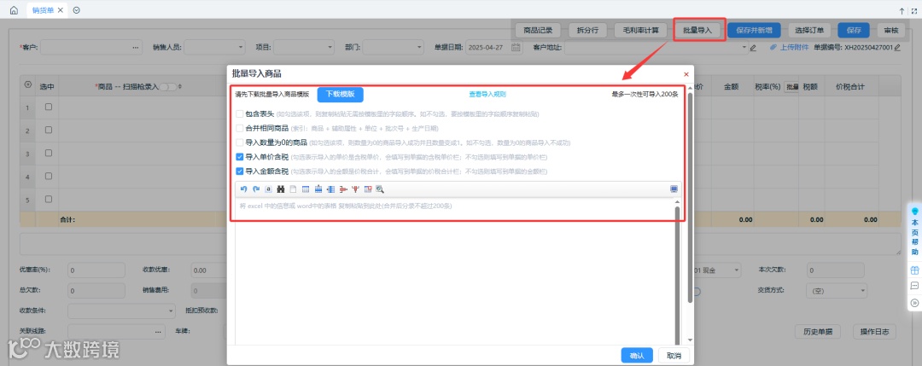922x366 pixels.
Task: Enable the 合并相同商品 checkbox
Action: [239, 128]
